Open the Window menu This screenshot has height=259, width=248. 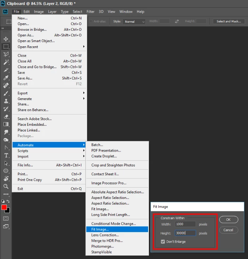pos(126,12)
